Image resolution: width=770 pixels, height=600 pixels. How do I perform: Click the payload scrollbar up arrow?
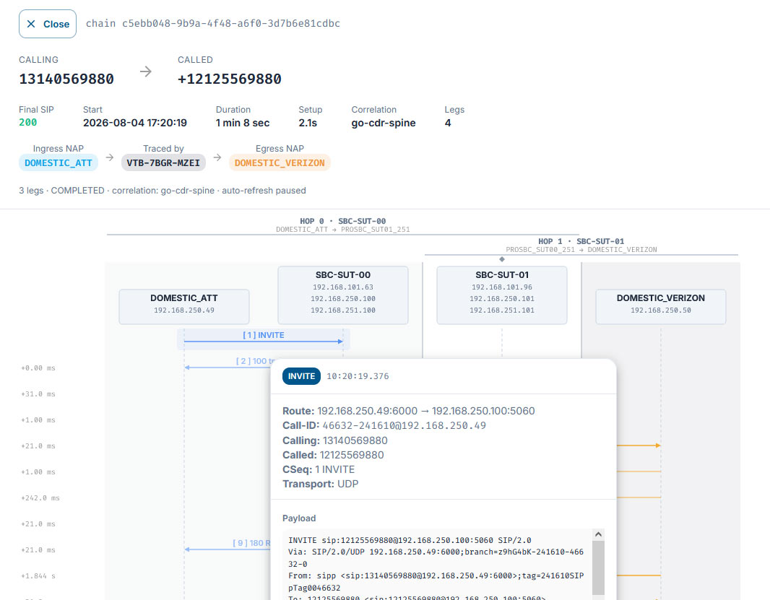[598, 534]
